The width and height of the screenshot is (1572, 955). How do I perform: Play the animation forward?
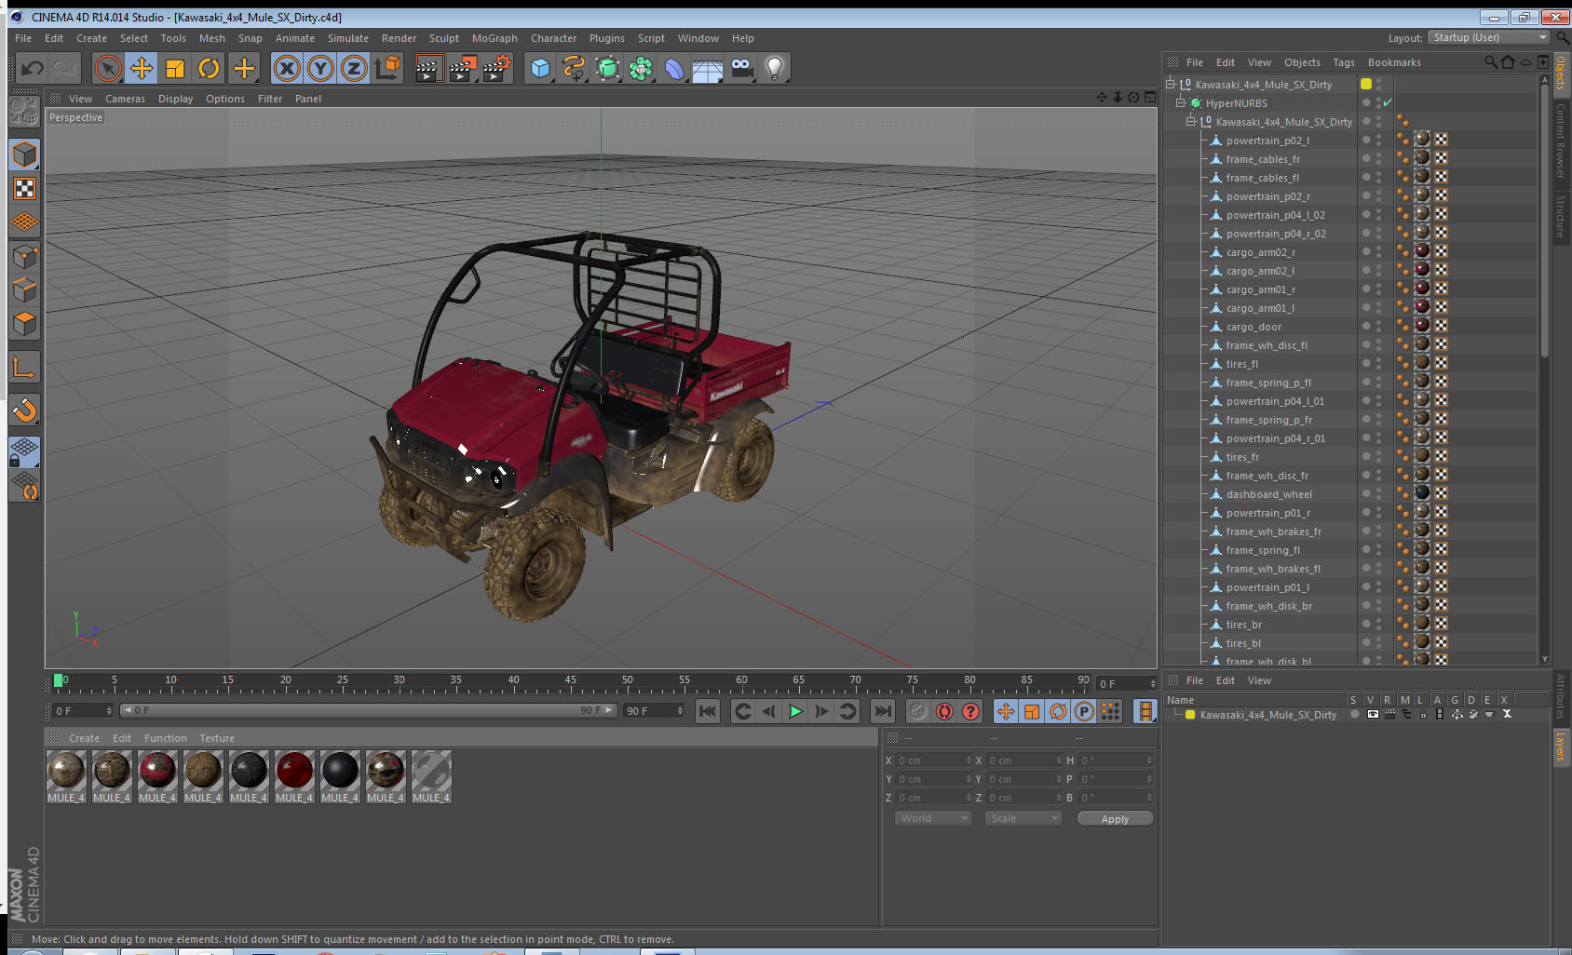(x=795, y=711)
